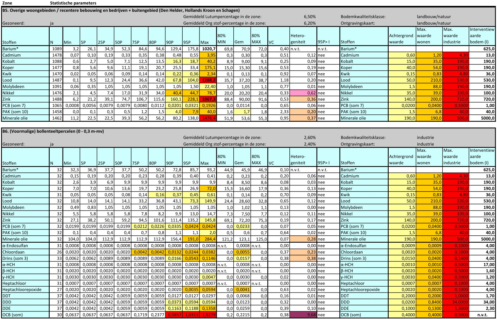The width and height of the screenshot is (497, 319).
Task: Select the Drins (som 3) Max value 0,1146
Action: pos(208,258)
